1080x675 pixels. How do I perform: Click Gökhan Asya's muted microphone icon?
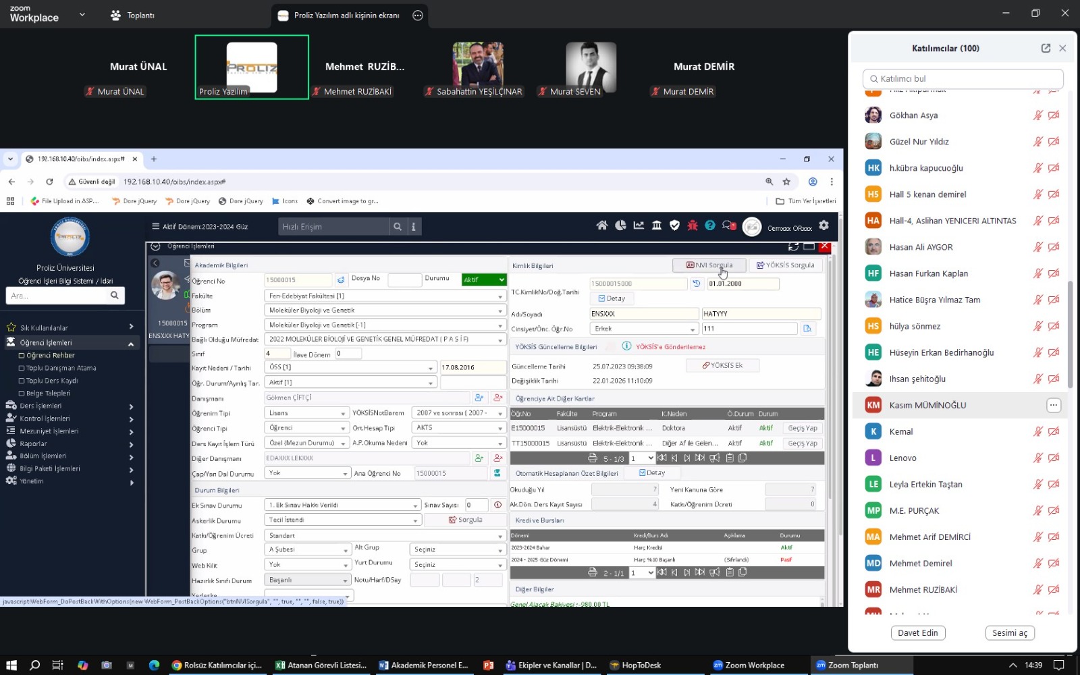[x=1037, y=115]
